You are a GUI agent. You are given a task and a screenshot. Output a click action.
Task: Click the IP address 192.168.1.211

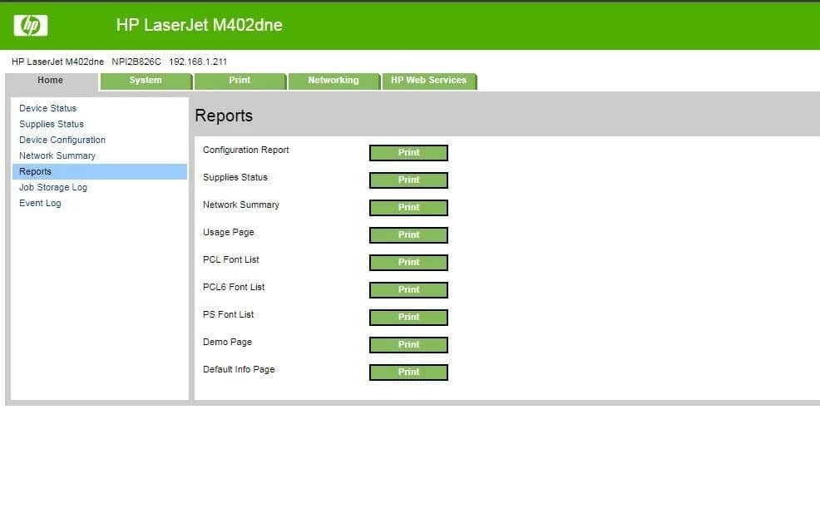pos(198,62)
